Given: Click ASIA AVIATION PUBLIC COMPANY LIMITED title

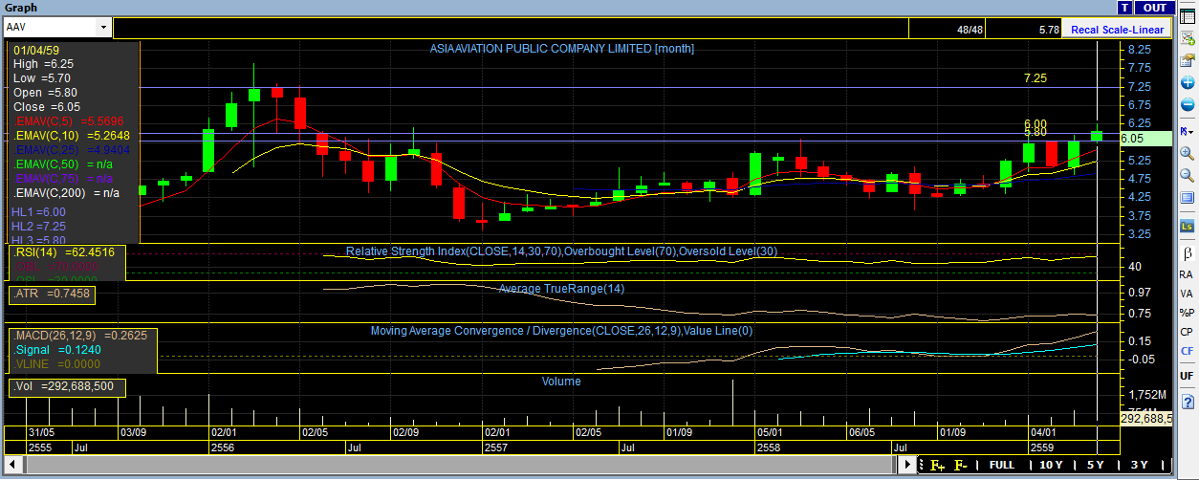Looking at the screenshot, I should pos(562,48).
